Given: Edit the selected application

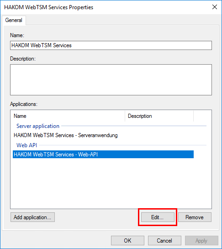Looking at the screenshot, I should click(158, 217).
